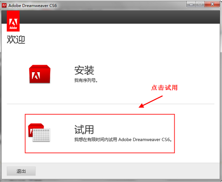Image resolution: width=222 pixels, height=182 pixels.
Task: Click the horizontal divider between install and trial
Action: [x=111, y=104]
